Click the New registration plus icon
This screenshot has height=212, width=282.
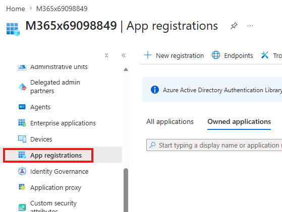[x=148, y=55]
